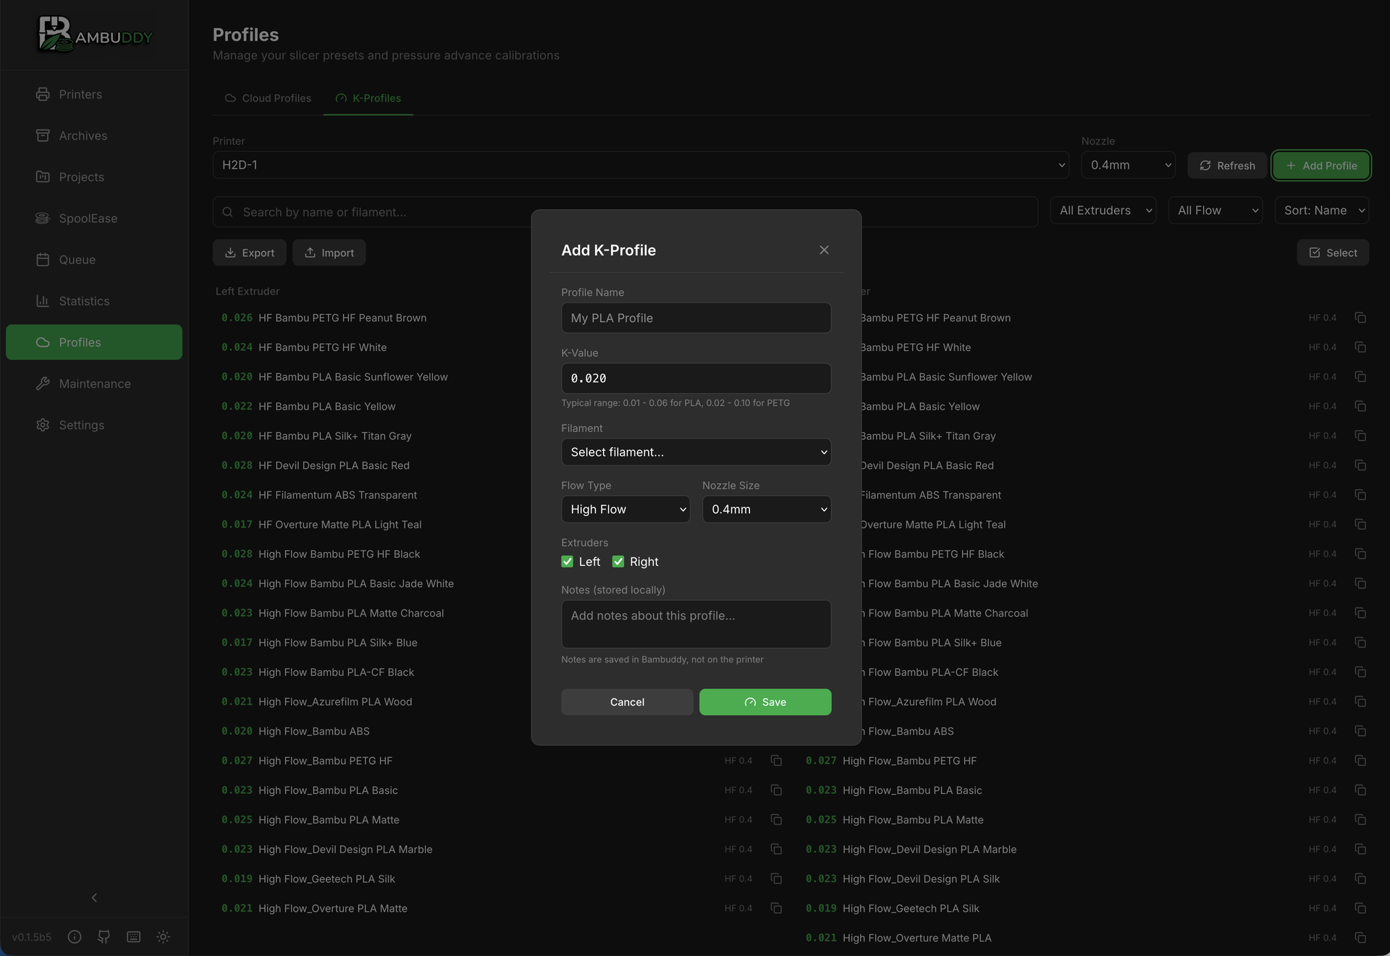Close dialog with the X icon
Viewport: 1390px width, 956px height.
click(824, 250)
